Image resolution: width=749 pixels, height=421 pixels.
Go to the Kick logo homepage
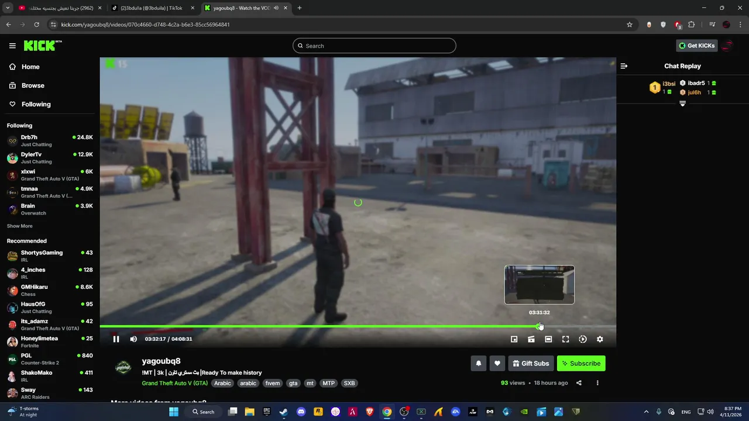[x=43, y=46]
